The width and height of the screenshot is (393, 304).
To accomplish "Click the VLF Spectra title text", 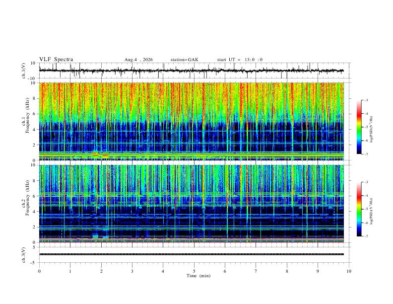I will point(56,60).
